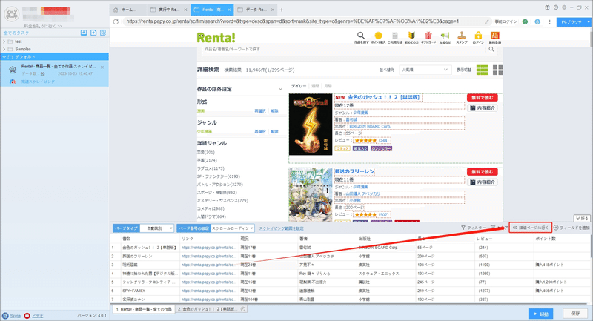This screenshot has height=321, width=593.
Task: Switch to gray grid view display
Action: coord(497,70)
